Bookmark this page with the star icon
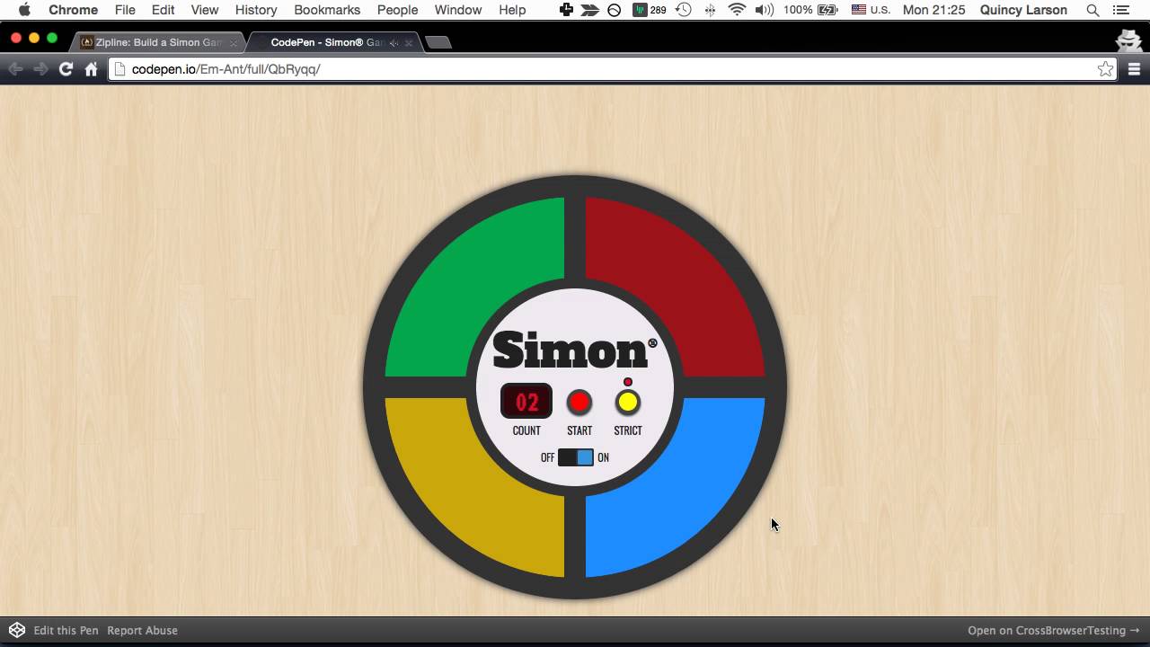The height and width of the screenshot is (647, 1150). coord(1105,69)
